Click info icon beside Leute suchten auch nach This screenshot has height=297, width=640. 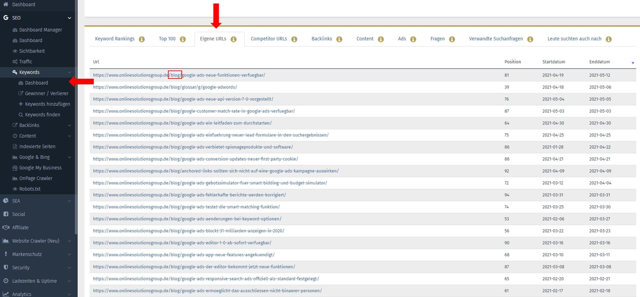click(x=609, y=39)
